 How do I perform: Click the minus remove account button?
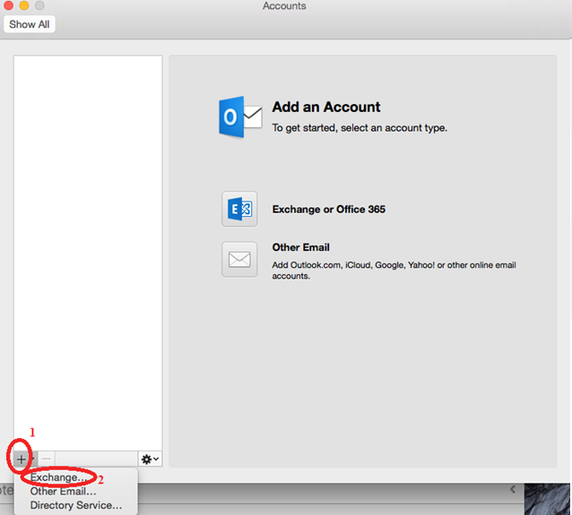pos(47,459)
